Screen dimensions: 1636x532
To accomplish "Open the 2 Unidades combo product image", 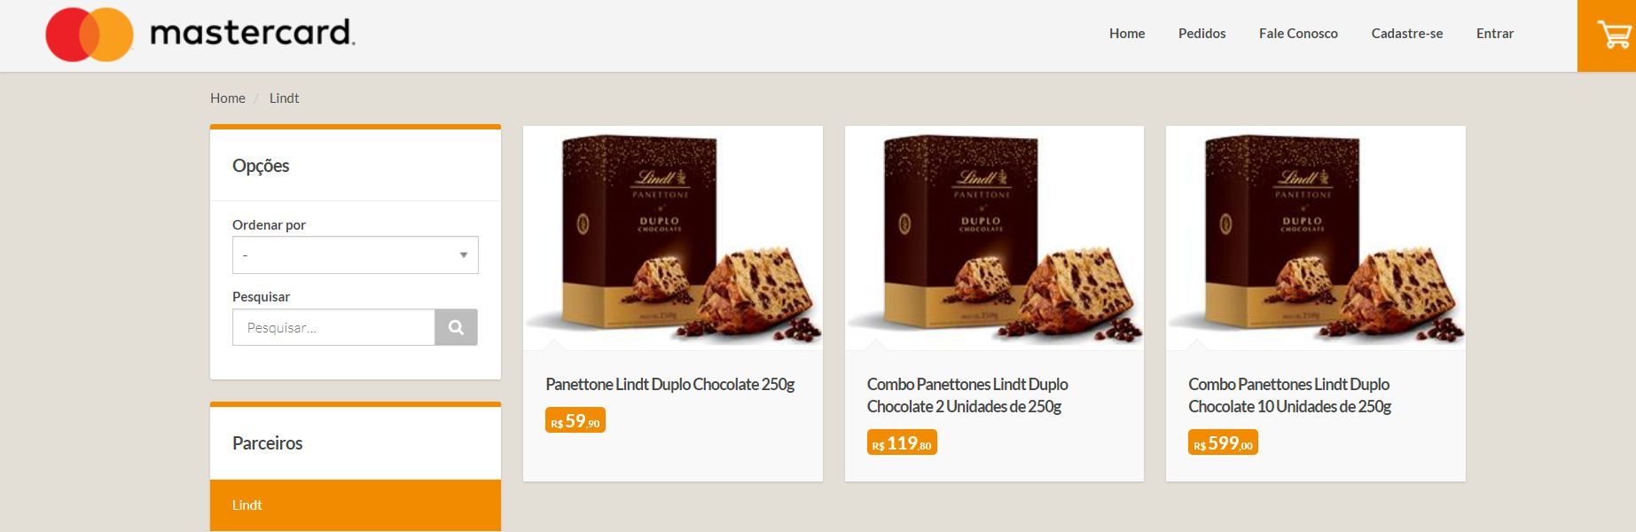I will [x=994, y=238].
